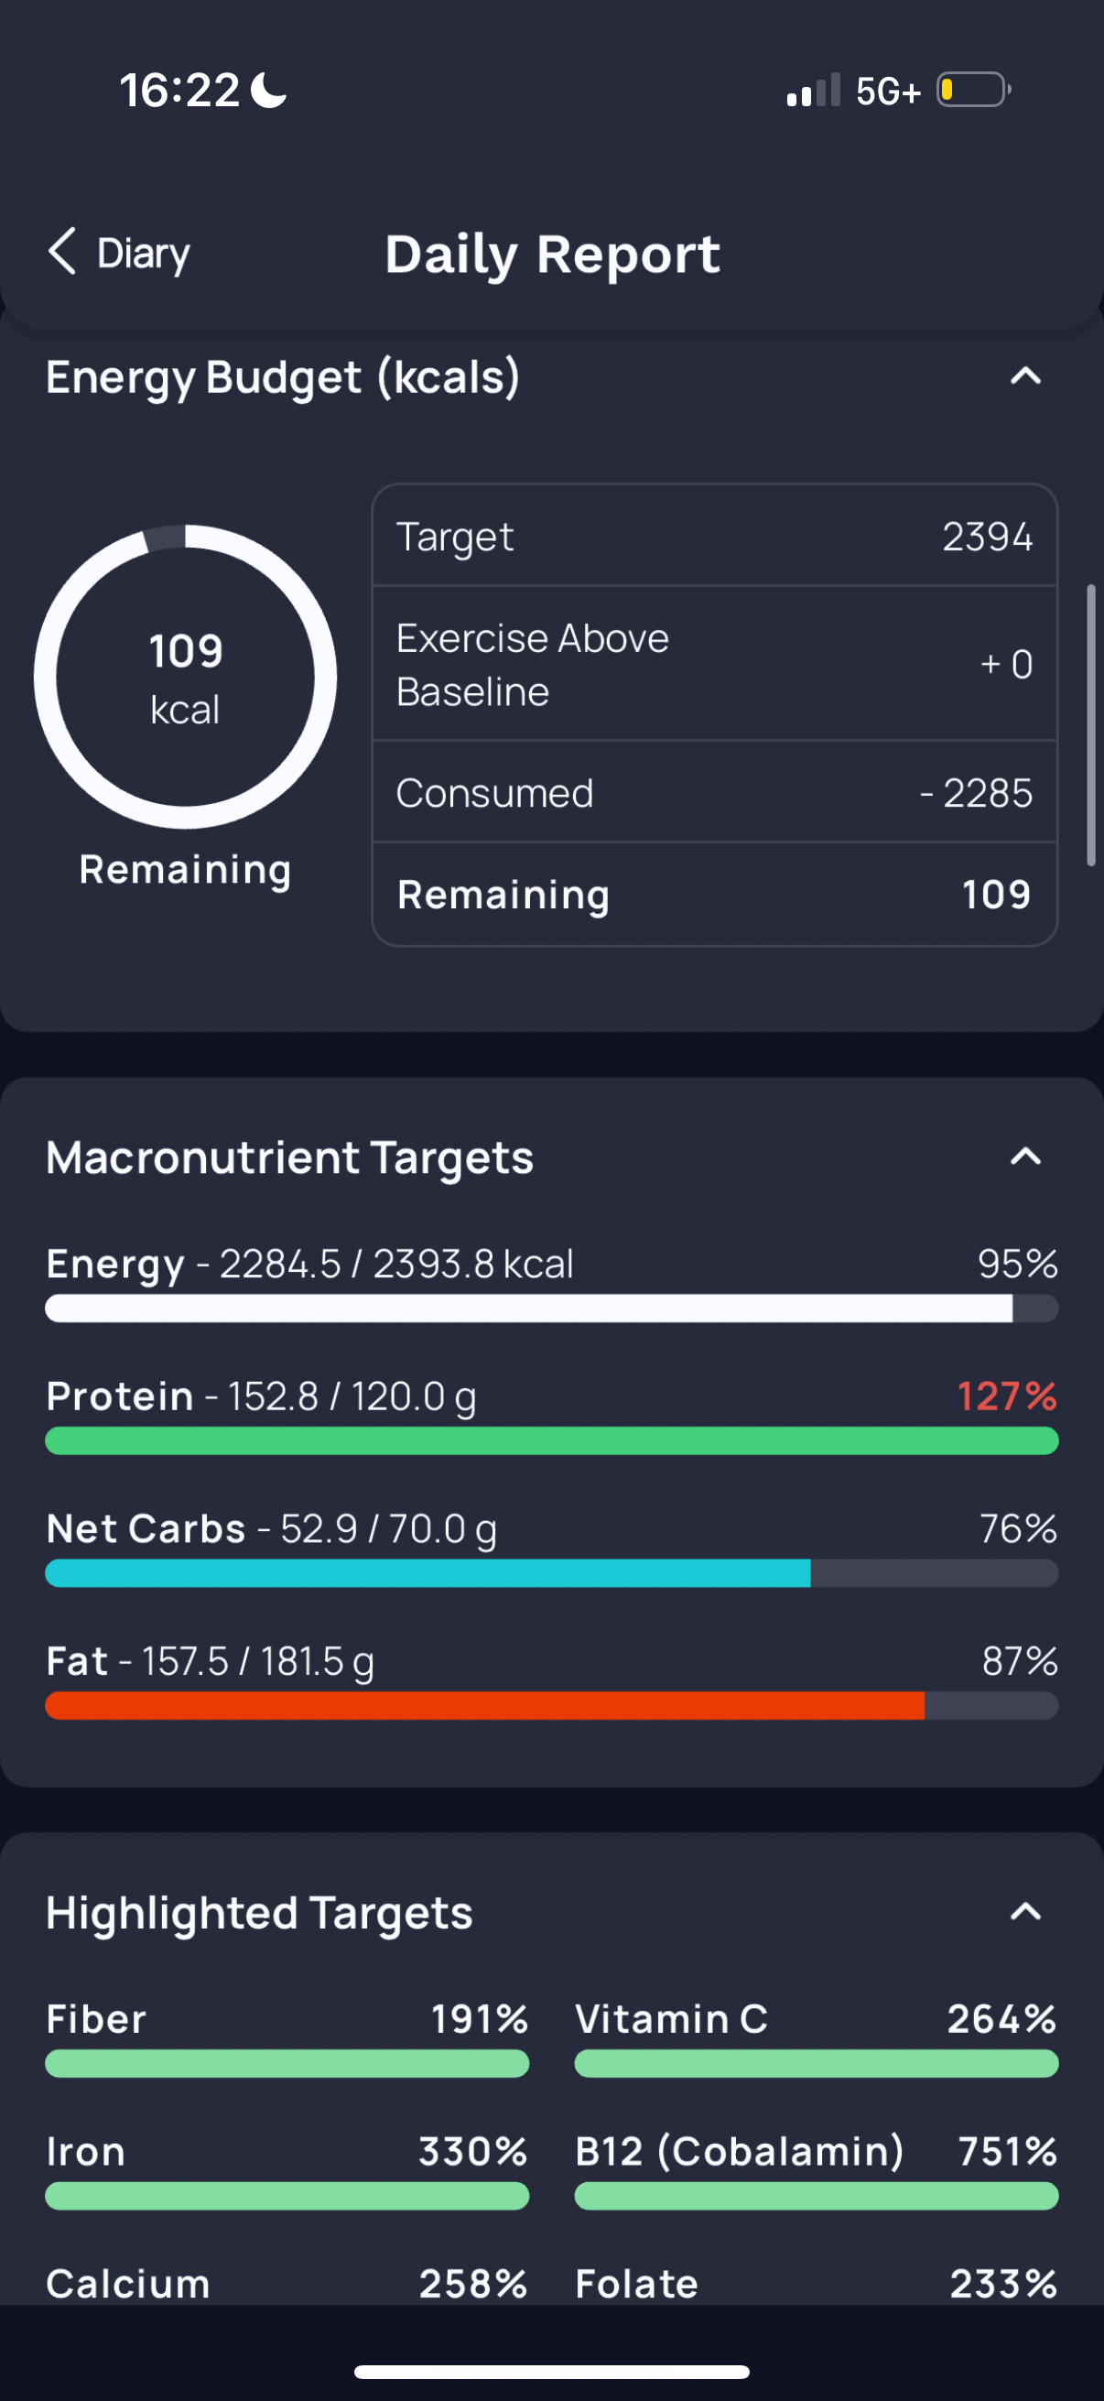Tap the Diary back label
The width and height of the screenshot is (1104, 2401).
click(144, 254)
